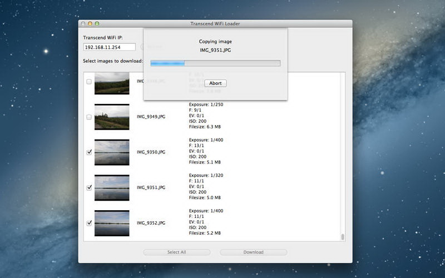This screenshot has width=445, height=278.
Task: Select the IMG_9352.JPG thumbnail image
Action: [112, 223]
